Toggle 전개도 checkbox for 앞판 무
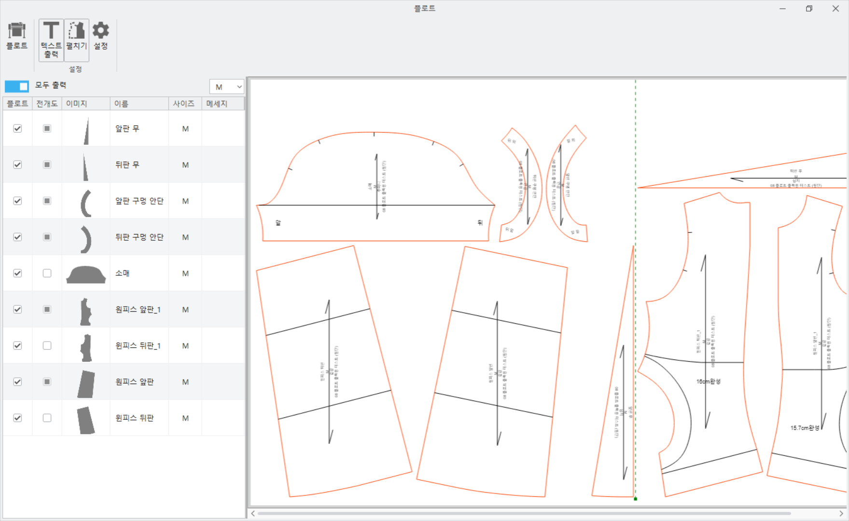Image resolution: width=849 pixels, height=521 pixels. 47,128
